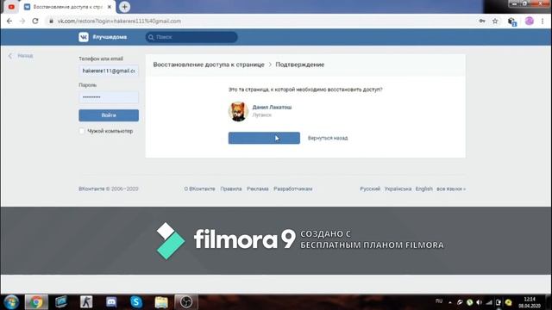Viewport: 552px width, 310px height.
Task: Reload the page with refresh icon
Action: pos(35,21)
